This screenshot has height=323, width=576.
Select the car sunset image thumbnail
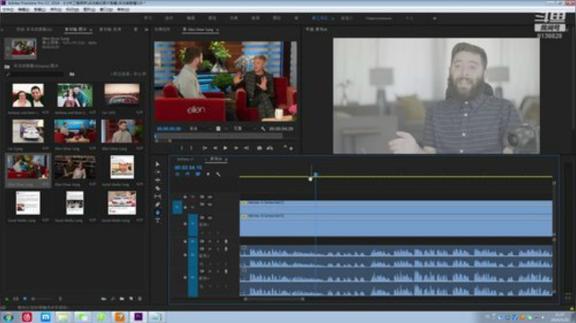pos(122,95)
